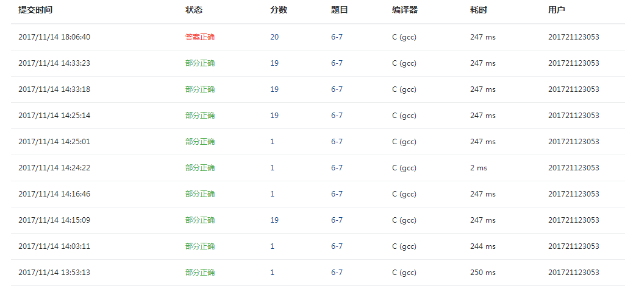Open score 1 link for 14:24:22 submission

tap(272, 168)
